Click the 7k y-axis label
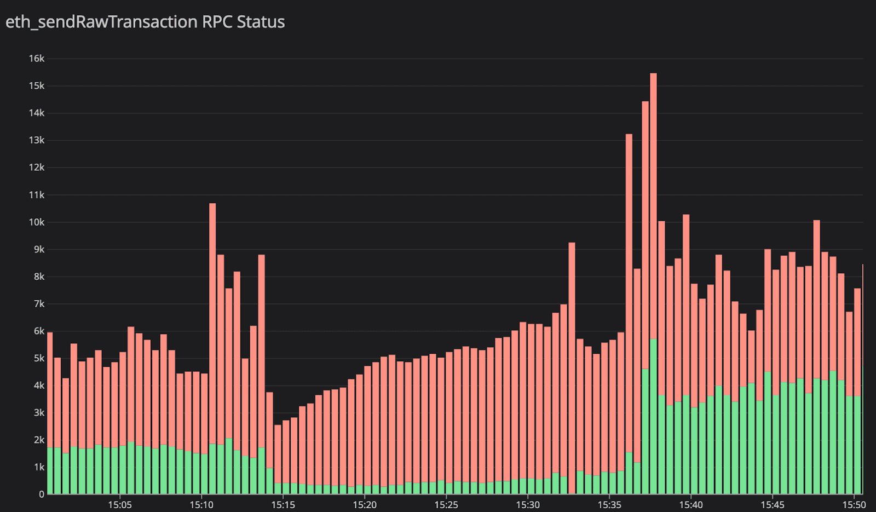 tap(39, 304)
